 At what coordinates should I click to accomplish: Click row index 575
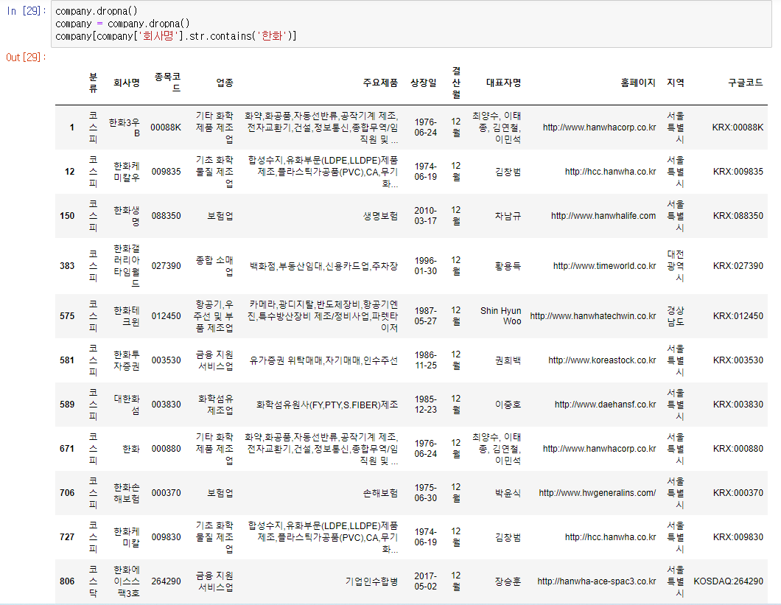click(x=67, y=316)
